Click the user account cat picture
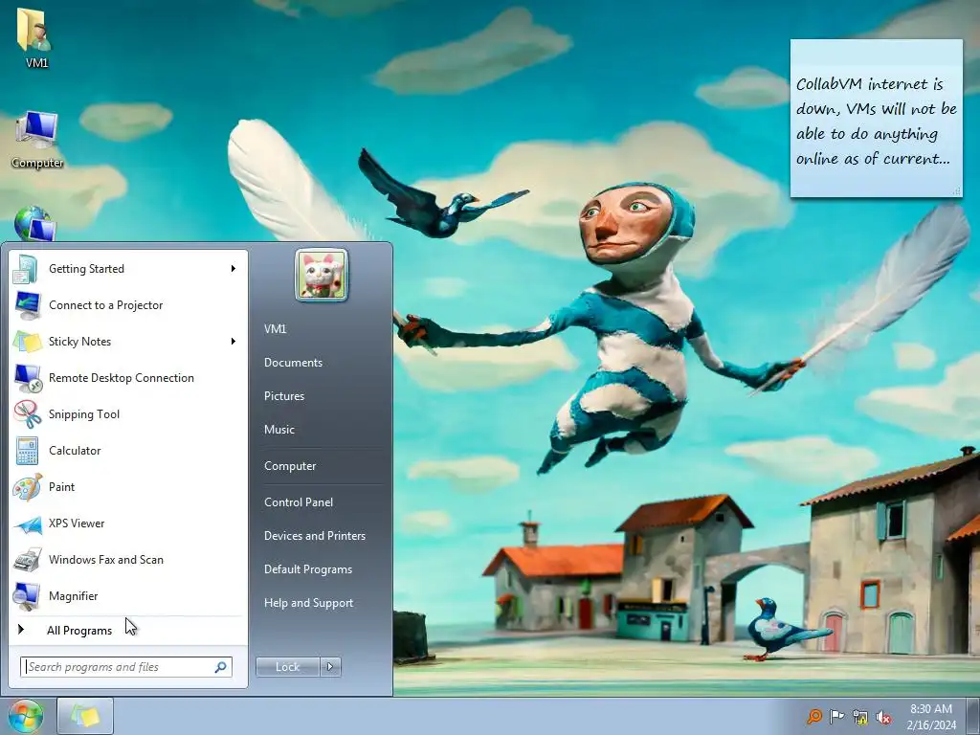 [322, 275]
